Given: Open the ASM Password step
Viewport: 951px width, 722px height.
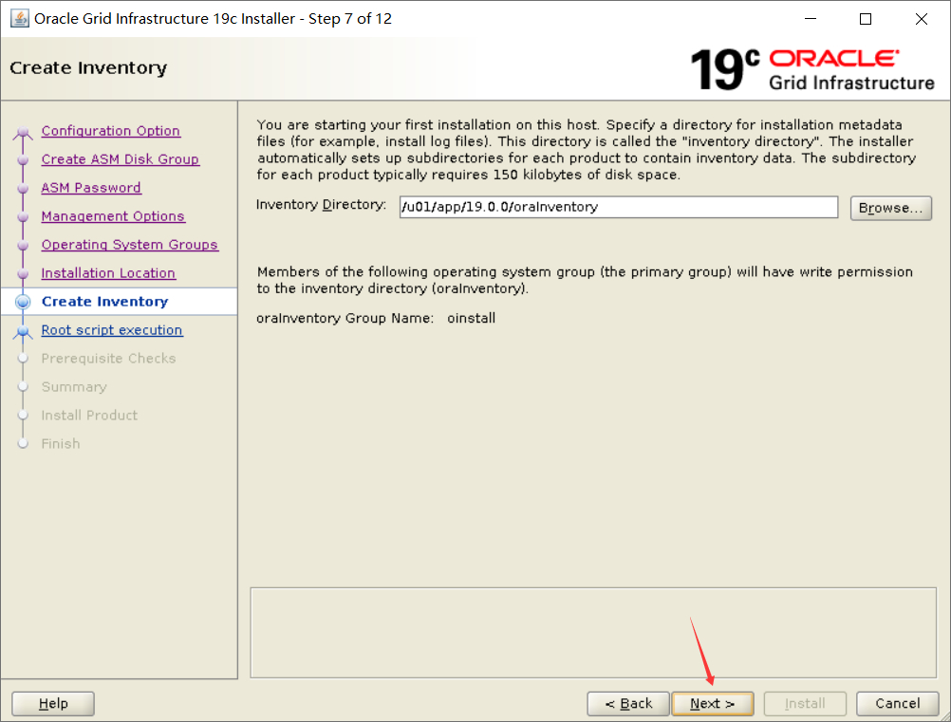Looking at the screenshot, I should click(91, 188).
